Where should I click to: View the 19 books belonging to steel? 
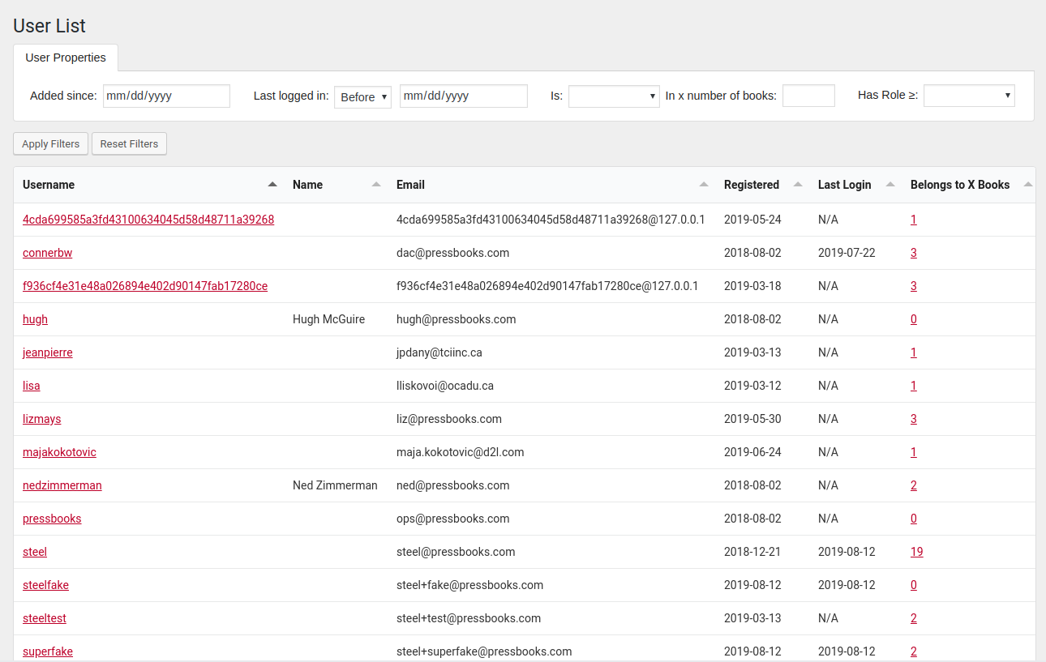pos(916,552)
